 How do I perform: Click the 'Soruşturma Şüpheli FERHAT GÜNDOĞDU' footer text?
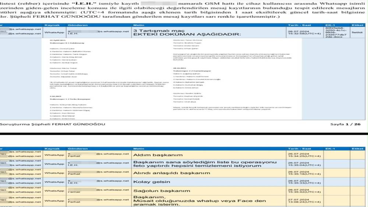point(53,124)
